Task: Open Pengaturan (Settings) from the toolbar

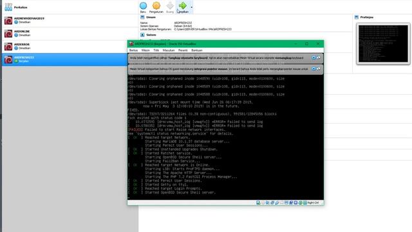Action: point(156,7)
